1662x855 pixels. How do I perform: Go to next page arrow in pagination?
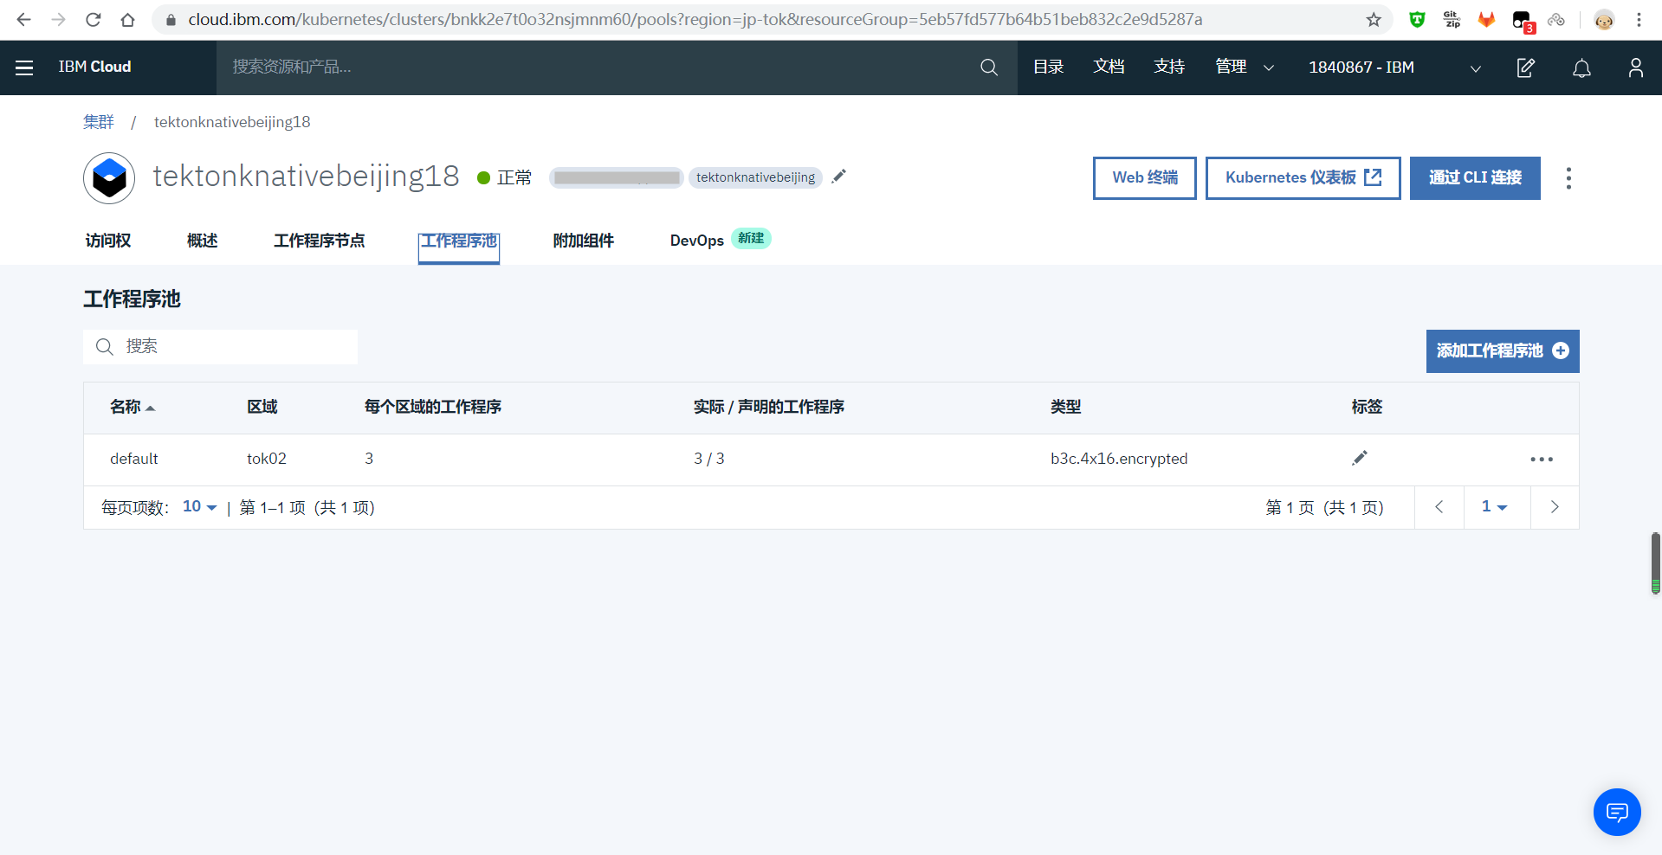[x=1555, y=507]
